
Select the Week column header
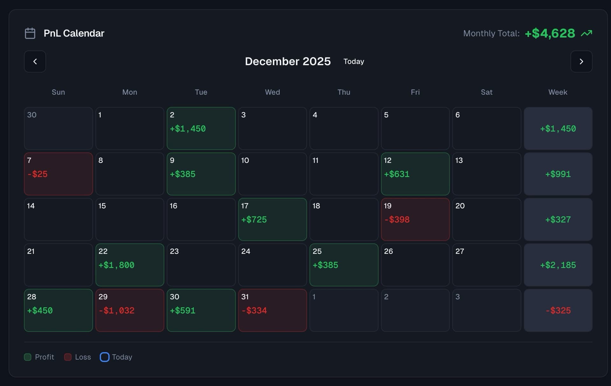tap(558, 92)
